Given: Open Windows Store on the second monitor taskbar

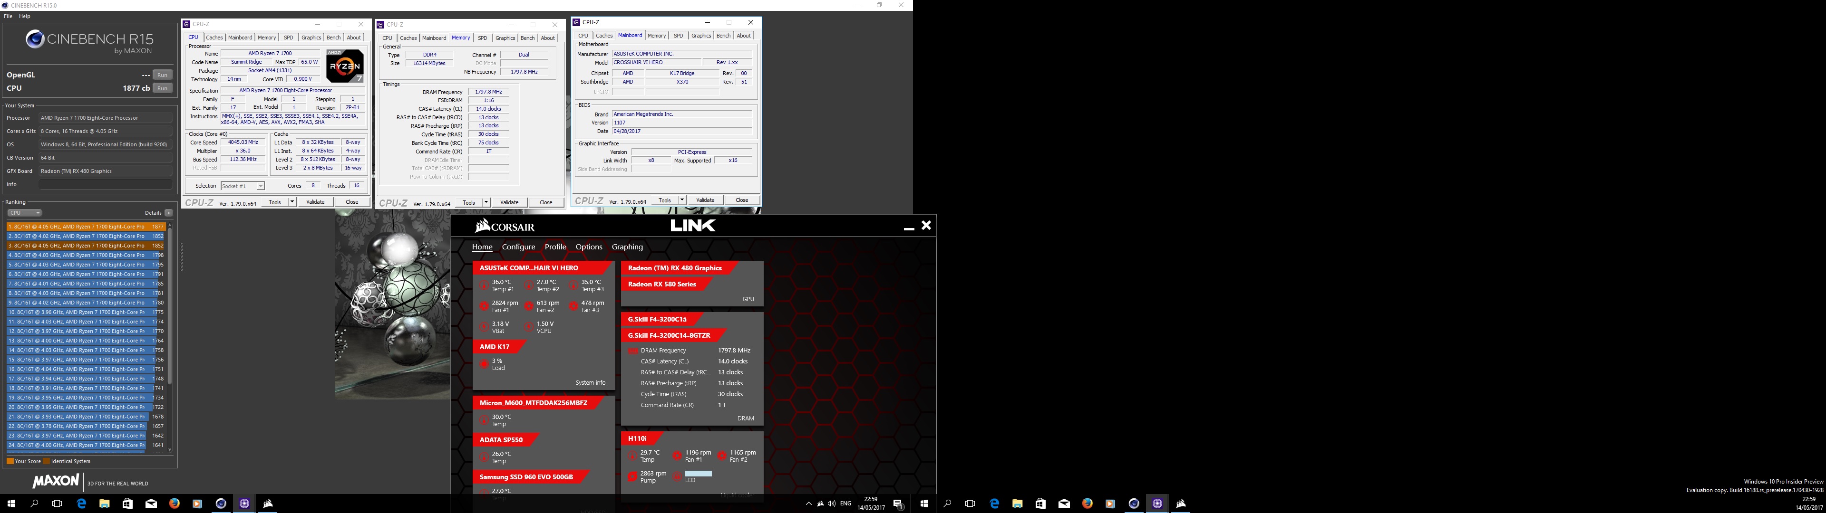Looking at the screenshot, I should pyautogui.click(x=1040, y=504).
